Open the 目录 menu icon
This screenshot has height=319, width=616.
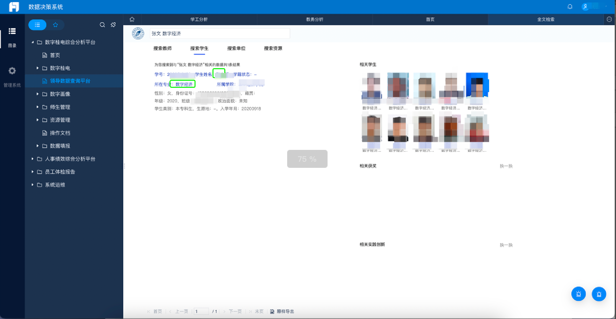pos(12,31)
